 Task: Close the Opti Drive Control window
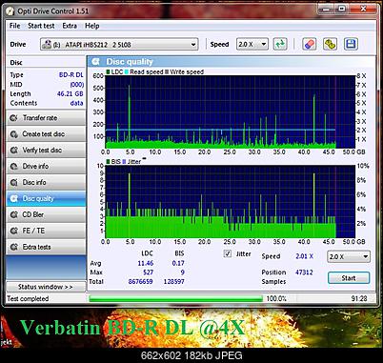(x=362, y=10)
